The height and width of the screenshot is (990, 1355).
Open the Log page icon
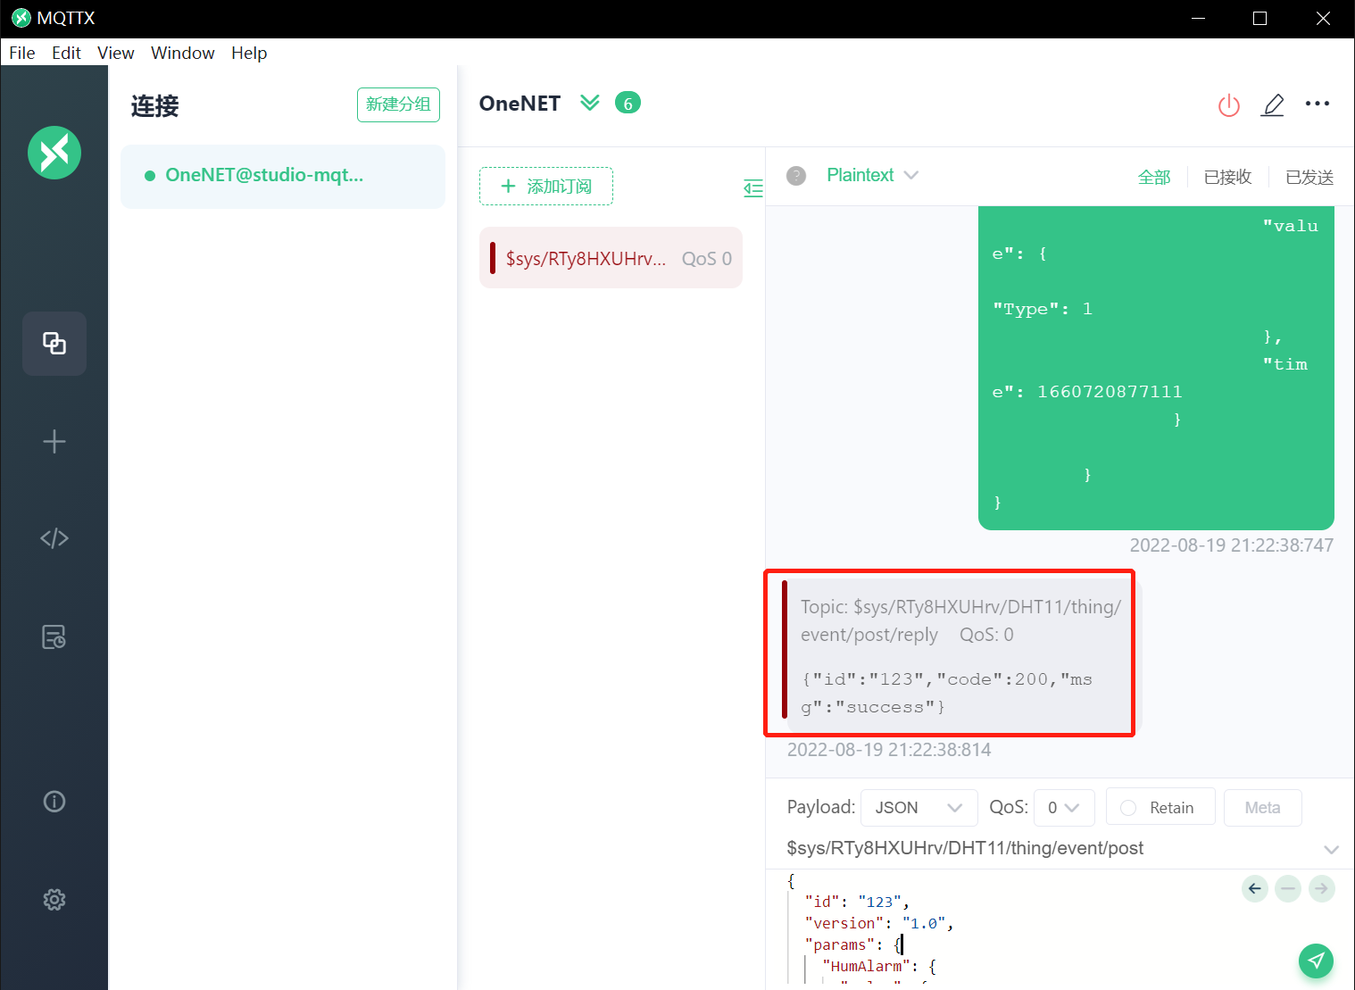pos(54,636)
